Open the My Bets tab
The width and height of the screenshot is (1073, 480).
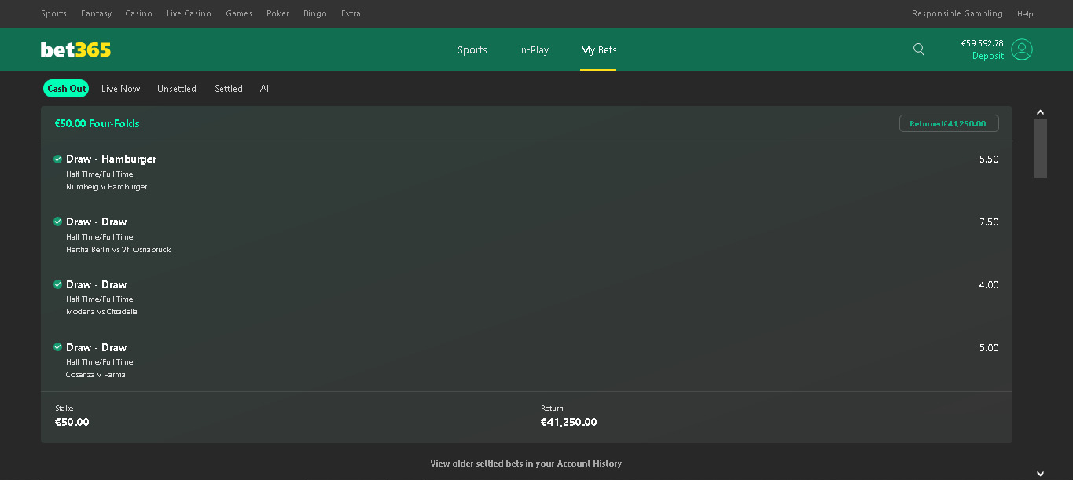pyautogui.click(x=598, y=49)
